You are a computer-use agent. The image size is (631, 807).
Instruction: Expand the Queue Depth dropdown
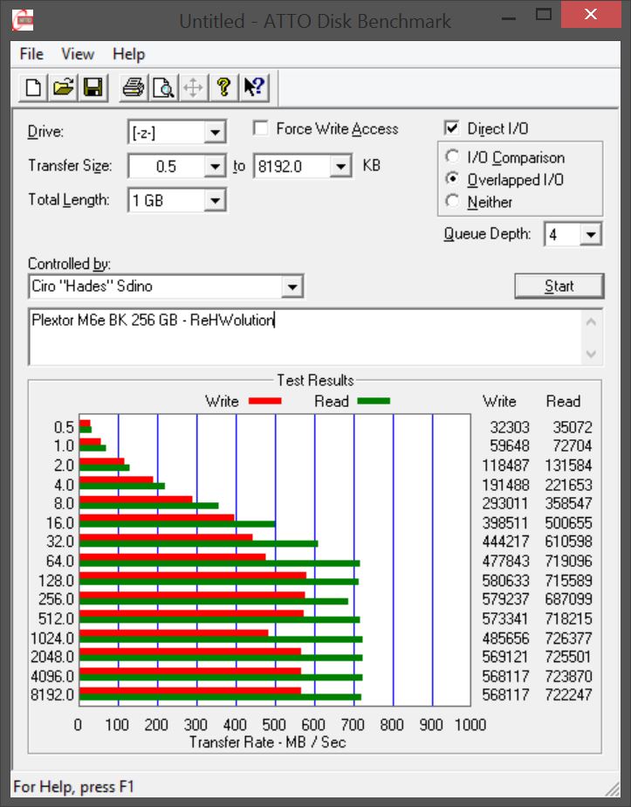(x=590, y=235)
